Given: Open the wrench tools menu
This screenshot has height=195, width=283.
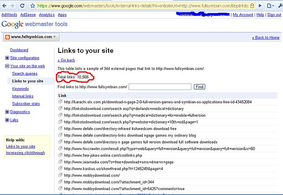Looking at the screenshot, I should click(x=280, y=6).
